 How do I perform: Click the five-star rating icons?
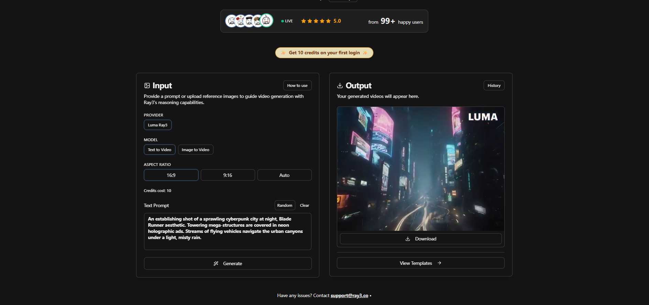tap(316, 21)
